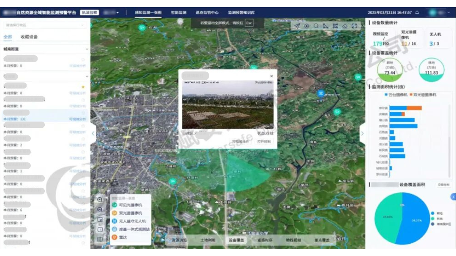Click the 执法监察 button in header
456x256 pixels.
[89, 13]
